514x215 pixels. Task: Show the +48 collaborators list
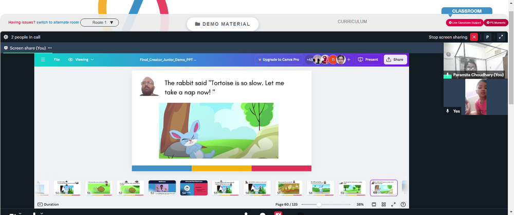[309, 60]
